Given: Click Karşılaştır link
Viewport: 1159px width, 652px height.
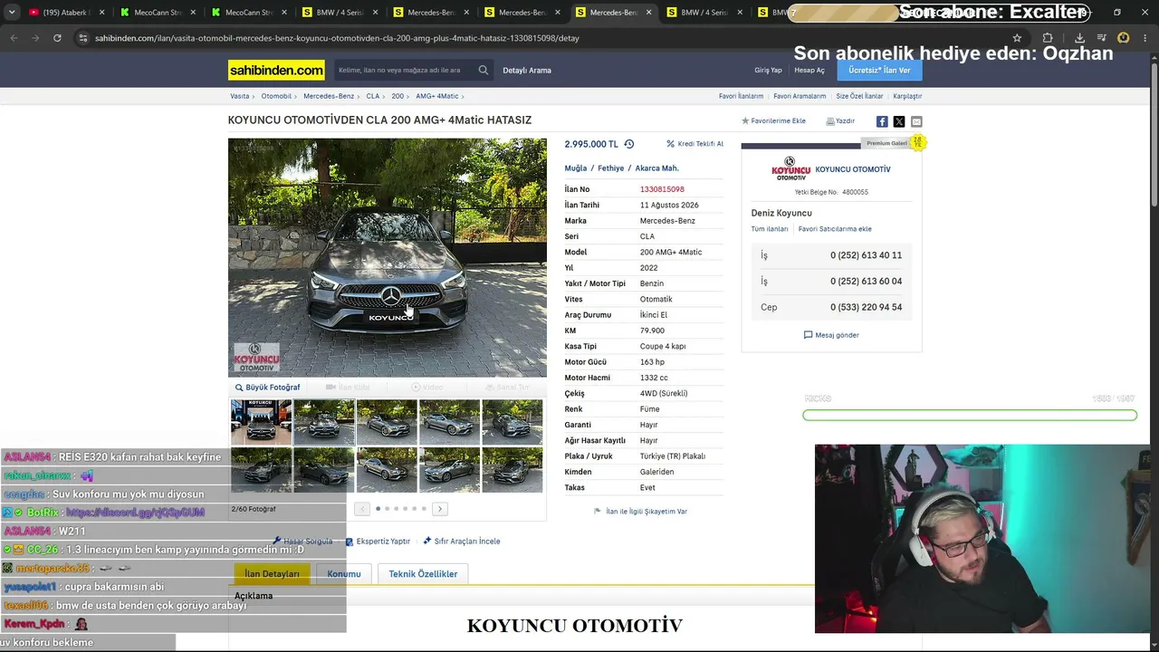Looking at the screenshot, I should [907, 96].
